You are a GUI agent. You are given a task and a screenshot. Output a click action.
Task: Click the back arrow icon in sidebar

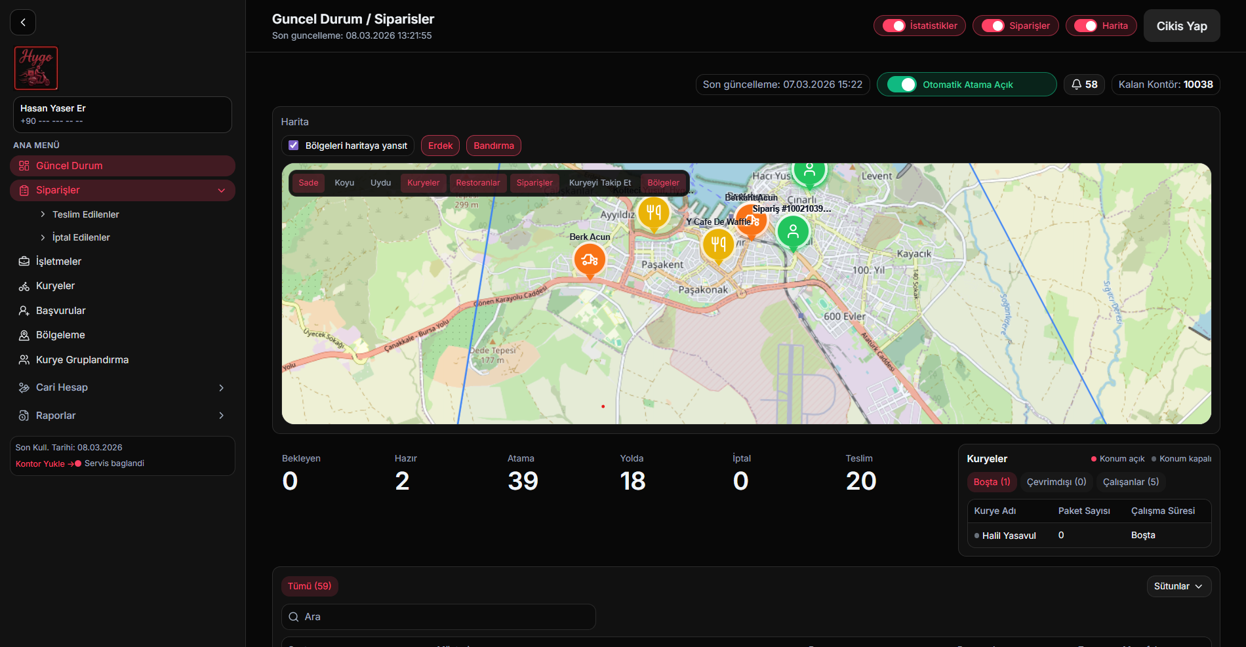[23, 22]
